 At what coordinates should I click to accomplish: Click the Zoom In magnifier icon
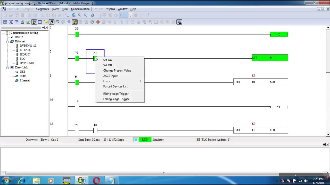(x=80, y=15)
